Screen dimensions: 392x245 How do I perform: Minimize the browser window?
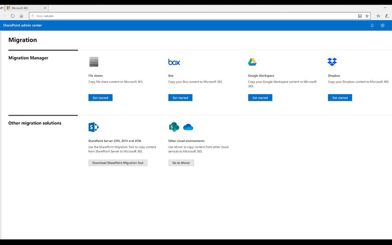tap(385, 8)
